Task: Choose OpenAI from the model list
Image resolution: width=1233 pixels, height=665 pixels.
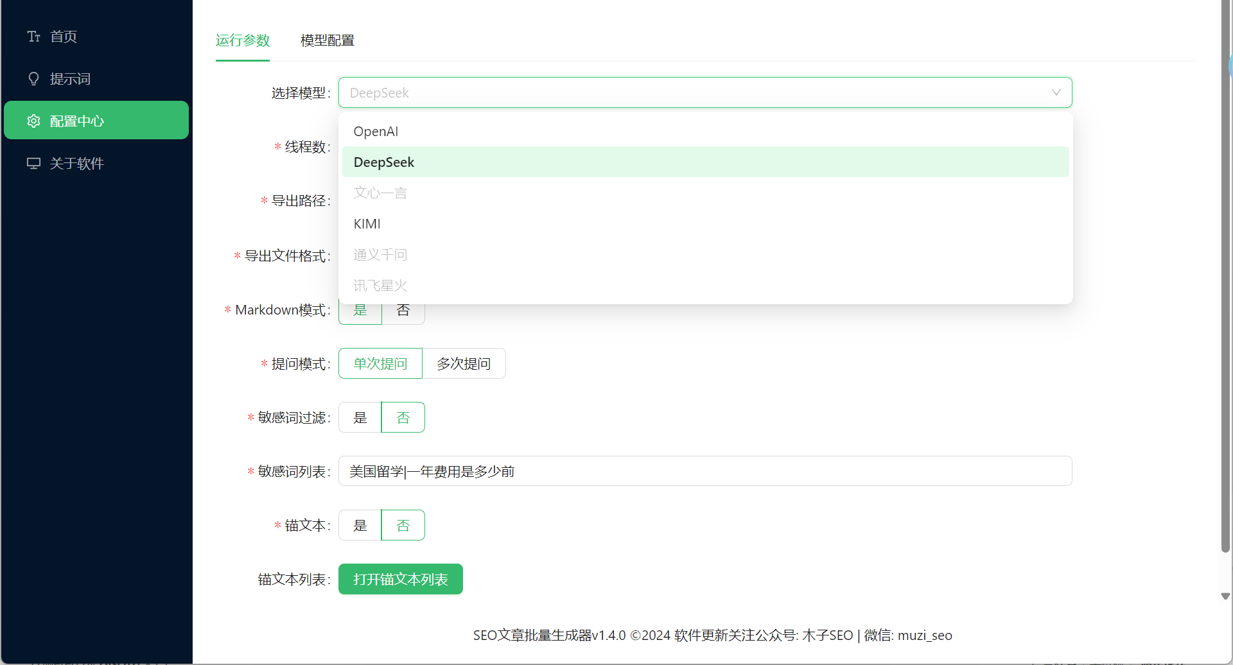Action: pyautogui.click(x=705, y=132)
